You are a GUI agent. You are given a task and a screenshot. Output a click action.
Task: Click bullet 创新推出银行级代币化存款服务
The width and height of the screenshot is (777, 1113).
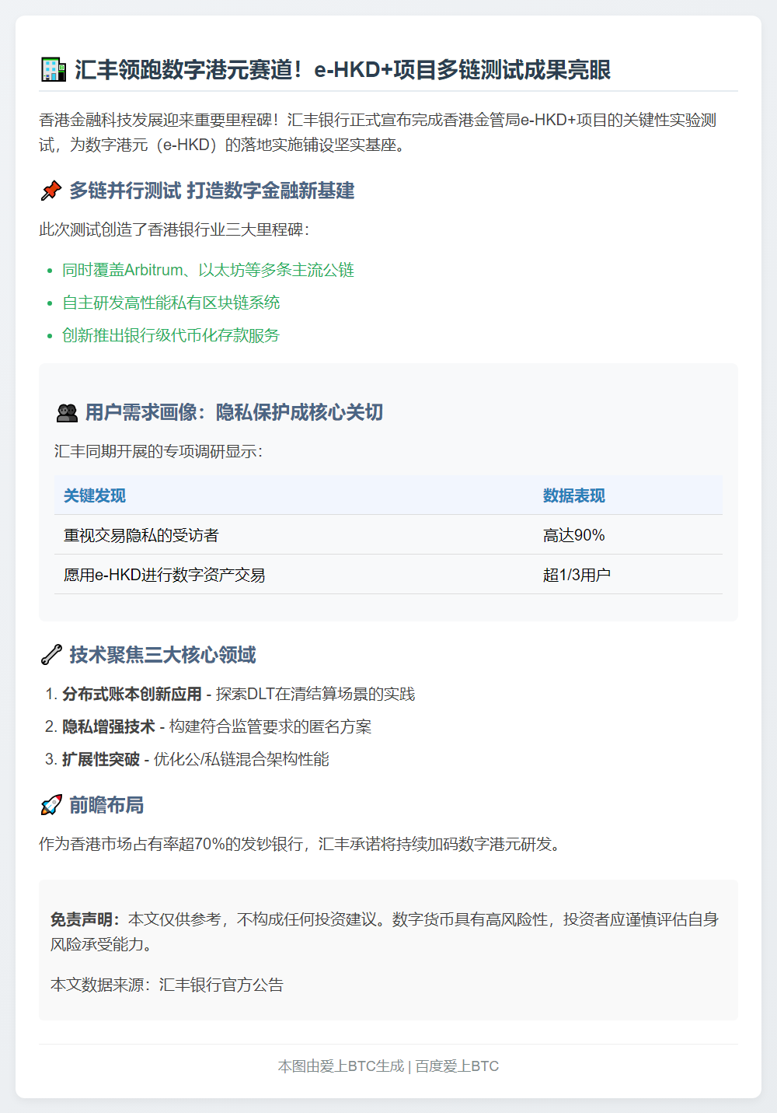[x=171, y=335]
